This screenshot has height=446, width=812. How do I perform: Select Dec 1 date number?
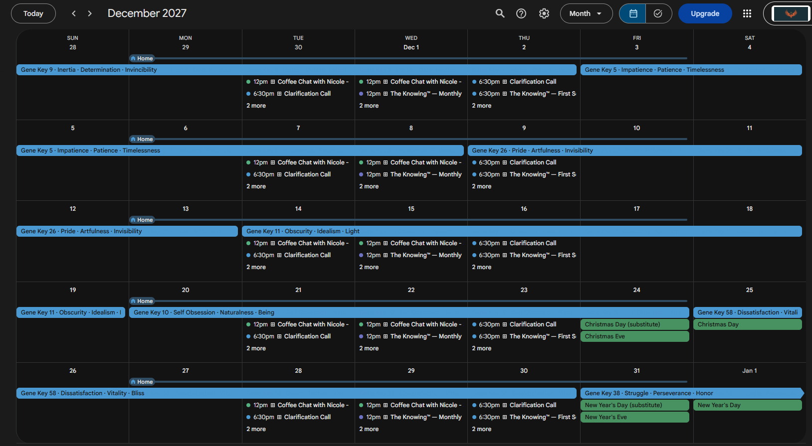pos(411,47)
